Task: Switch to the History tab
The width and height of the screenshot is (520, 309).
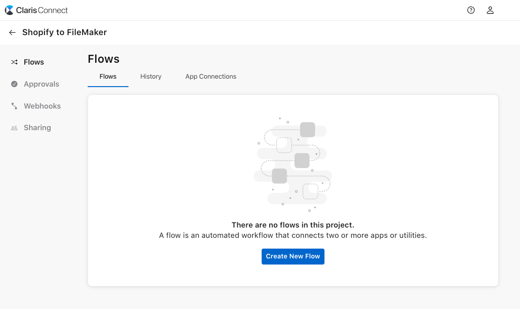Action: (151, 76)
